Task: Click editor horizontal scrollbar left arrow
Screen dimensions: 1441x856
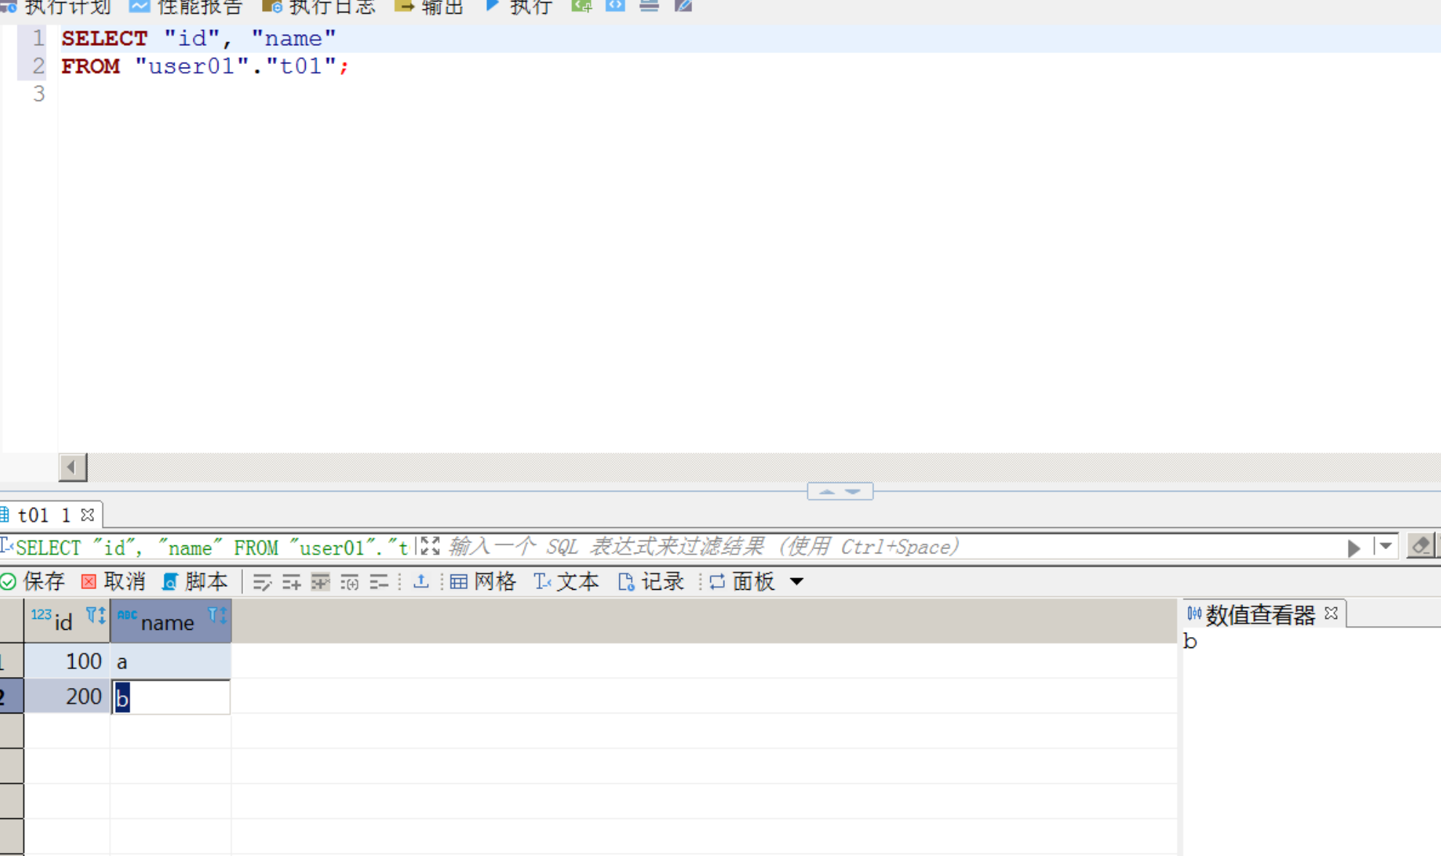Action: coord(72,467)
